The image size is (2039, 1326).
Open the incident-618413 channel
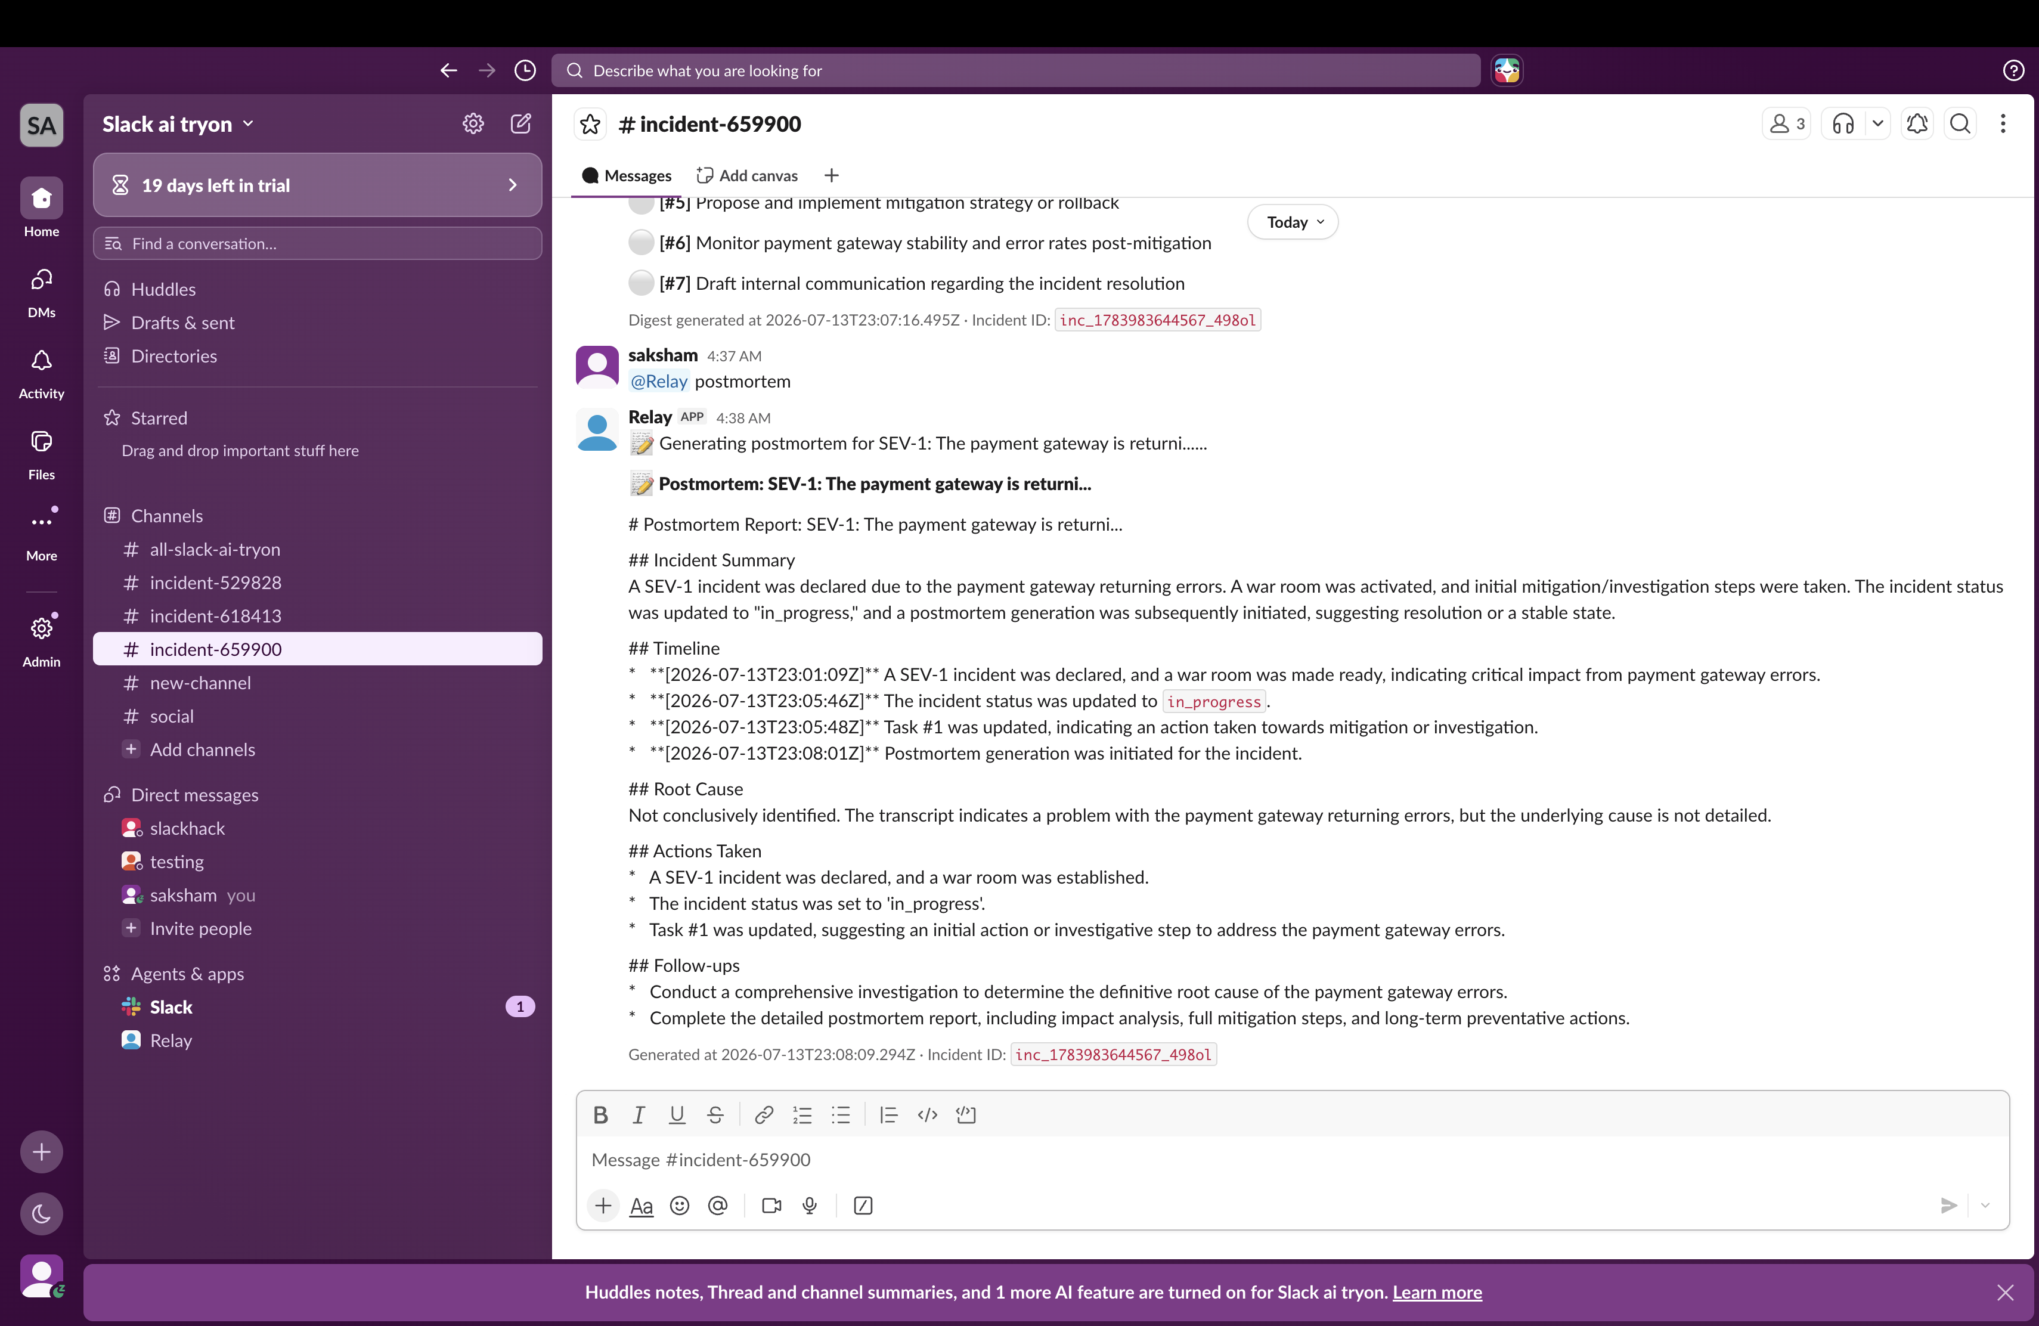click(x=317, y=616)
